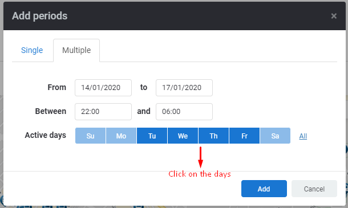Click the Add periods dialog title
348x208 pixels.
coord(40,16)
